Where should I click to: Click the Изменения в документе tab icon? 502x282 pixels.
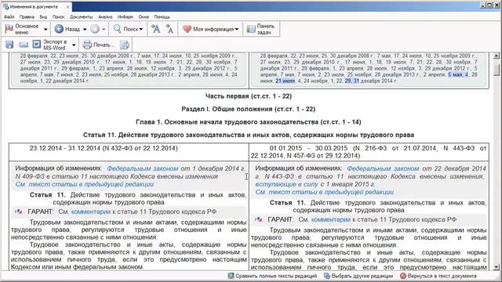(x=5, y=6)
